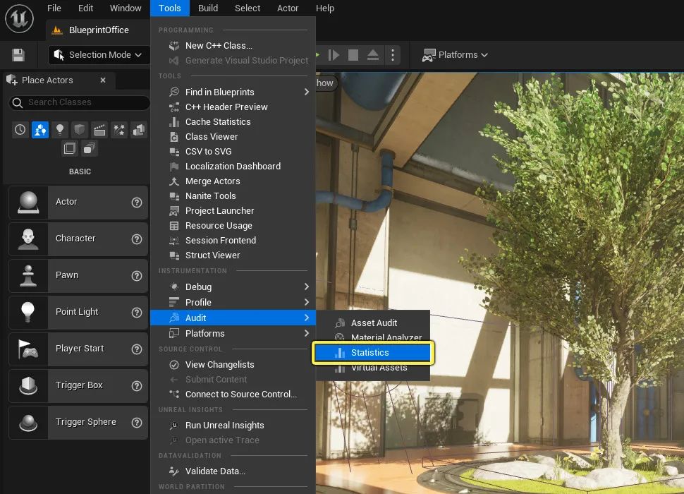Click the Character head thumbnail
The width and height of the screenshot is (684, 494).
pyautogui.click(x=28, y=239)
